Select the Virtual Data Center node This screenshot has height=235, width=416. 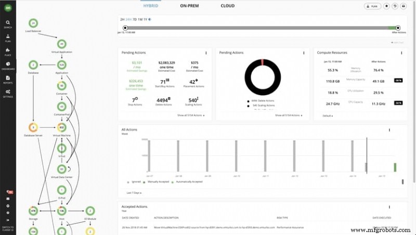[x=61, y=169]
